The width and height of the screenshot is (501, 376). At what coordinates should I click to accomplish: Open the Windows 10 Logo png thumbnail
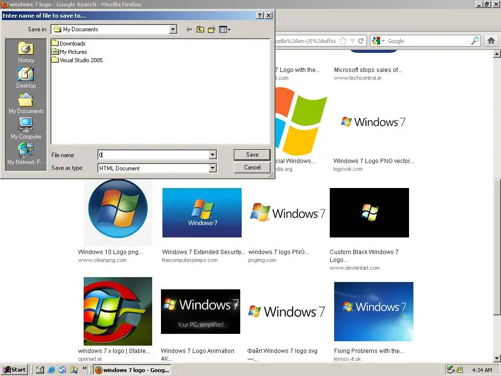point(118,212)
